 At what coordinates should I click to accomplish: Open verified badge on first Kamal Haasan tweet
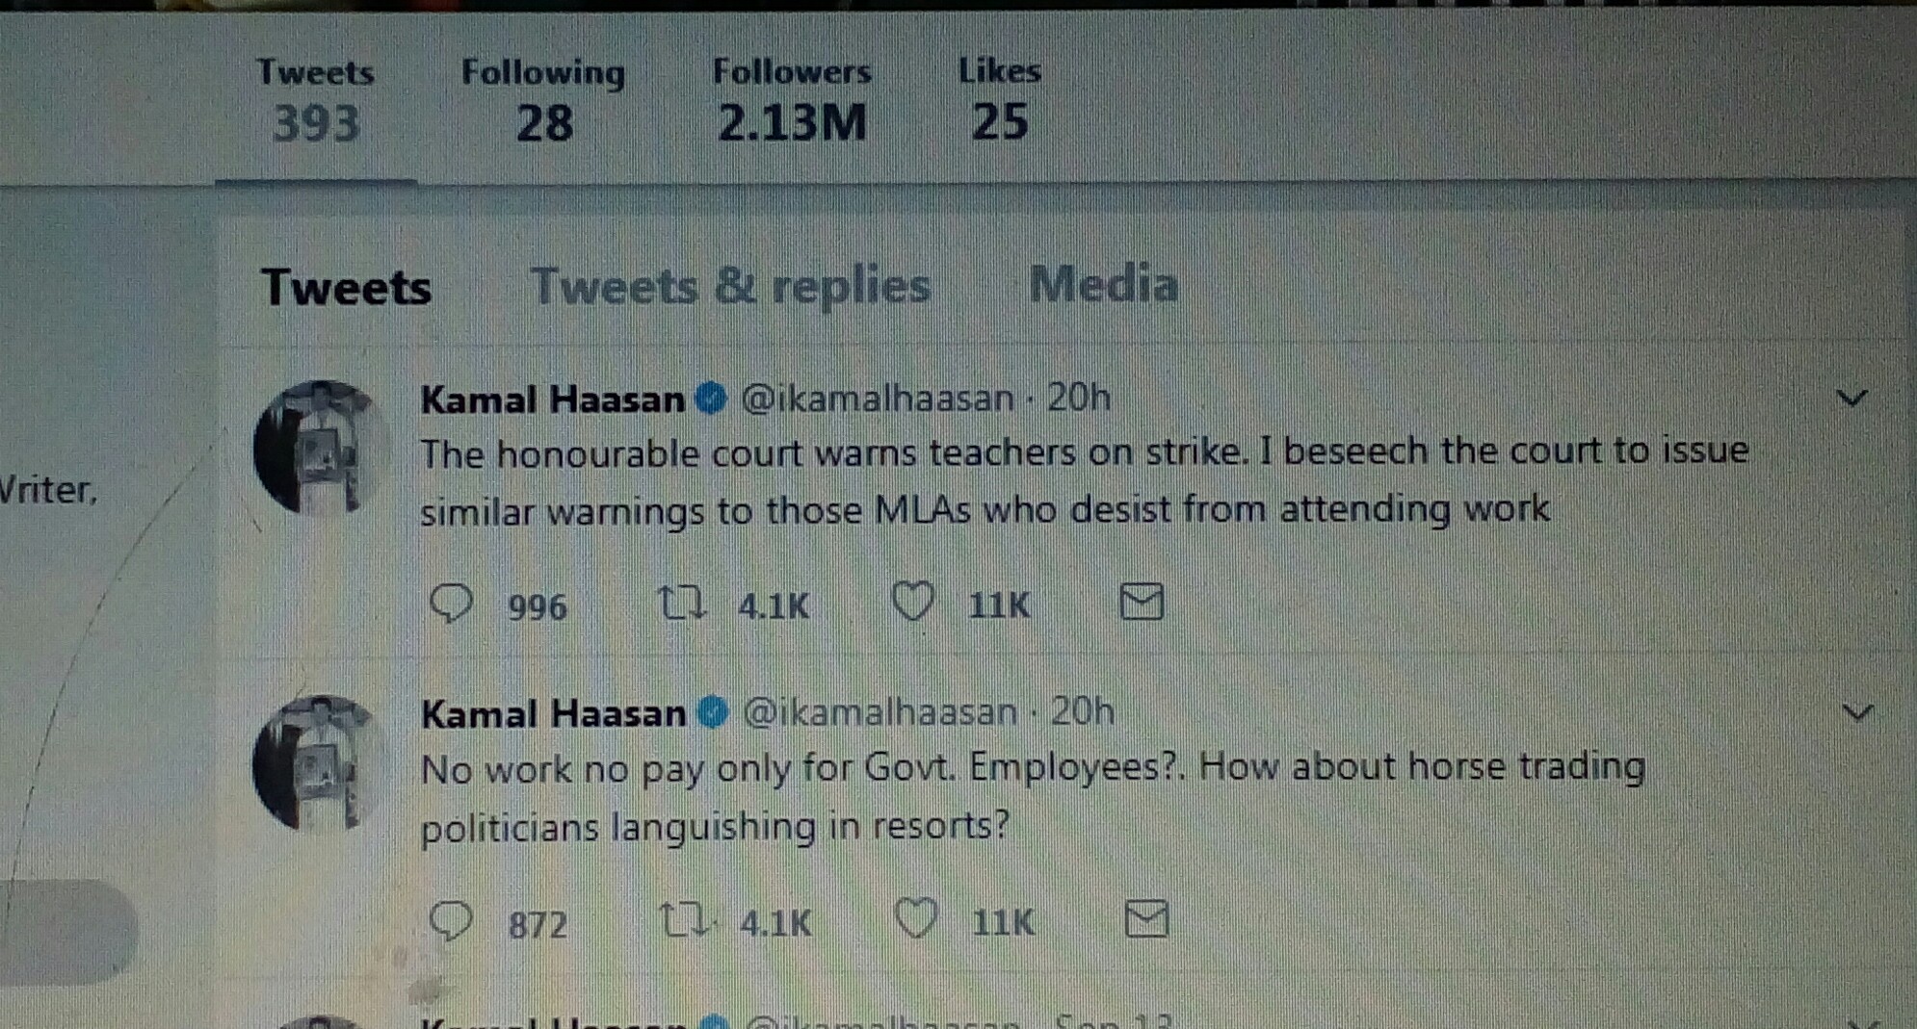[x=711, y=399]
